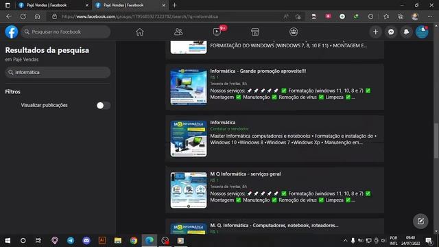The height and width of the screenshot is (247, 439).
Task: Click the Pesquisar no Facebook search box
Action: point(66,32)
